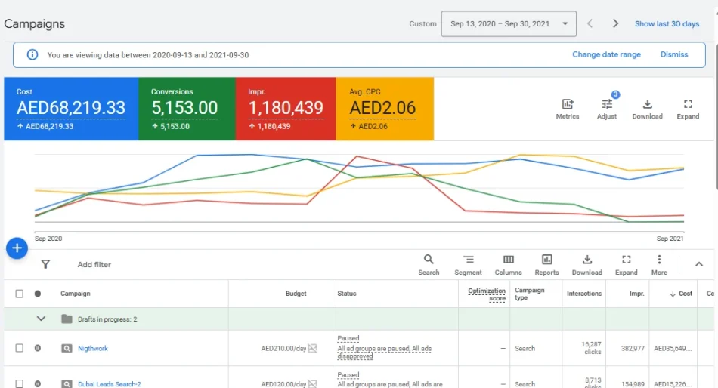
Task: Click the AED35,649 cost value
Action: pyautogui.click(x=673, y=348)
